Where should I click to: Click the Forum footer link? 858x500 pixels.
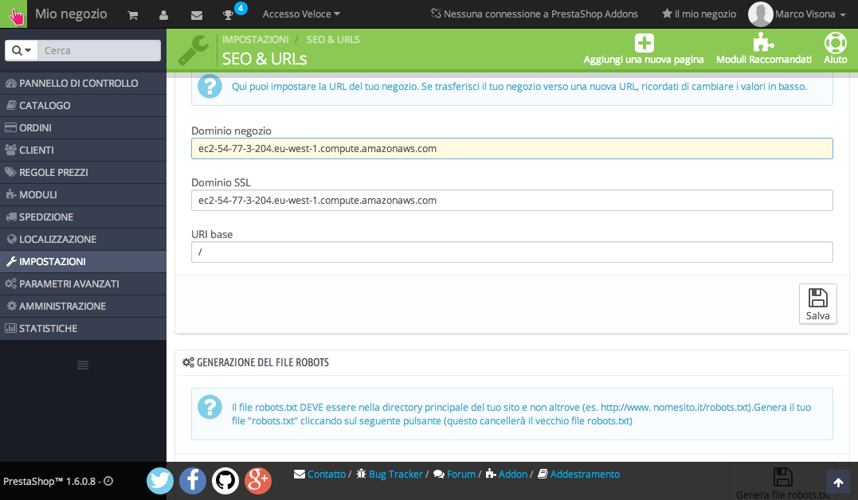(460, 475)
